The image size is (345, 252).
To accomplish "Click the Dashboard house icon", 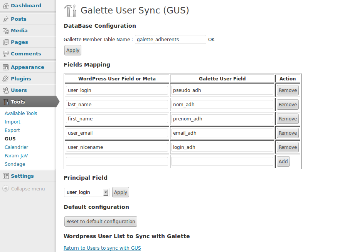I will point(6,6).
